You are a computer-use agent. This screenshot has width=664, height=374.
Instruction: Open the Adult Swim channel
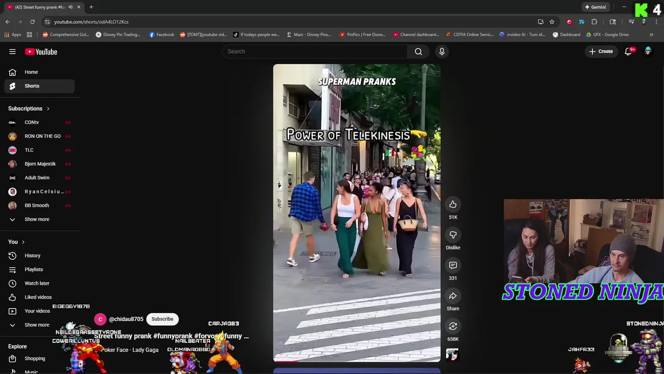39,178
